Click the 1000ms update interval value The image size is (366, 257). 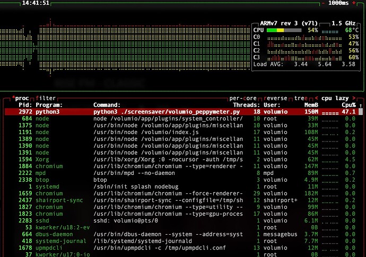(338, 3)
